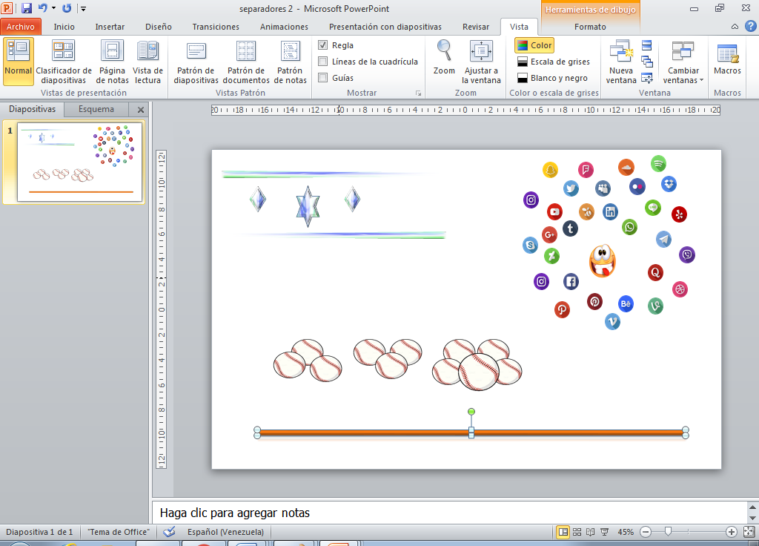Open the Animaciones tab
The height and width of the screenshot is (546, 759).
click(x=284, y=27)
